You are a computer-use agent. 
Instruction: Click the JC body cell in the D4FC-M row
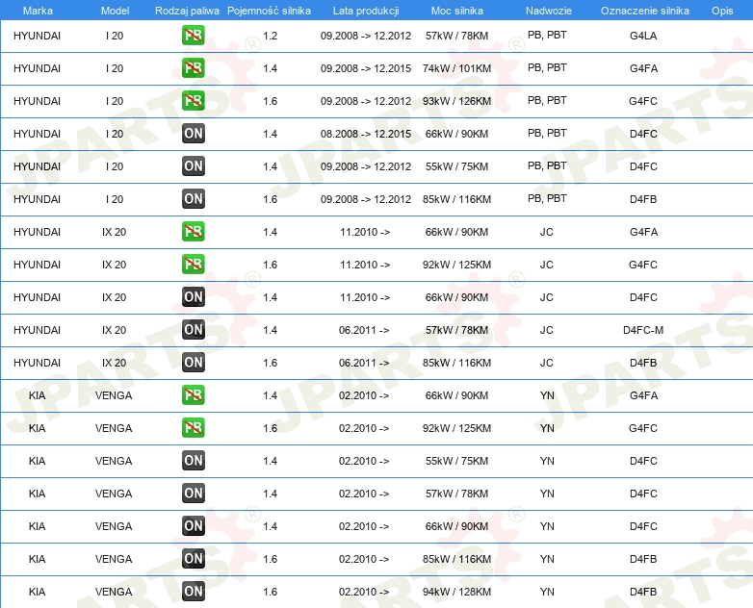pos(547,330)
